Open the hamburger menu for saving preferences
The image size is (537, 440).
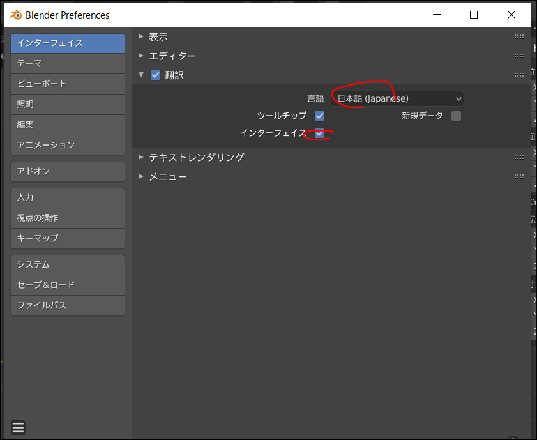[x=18, y=427]
